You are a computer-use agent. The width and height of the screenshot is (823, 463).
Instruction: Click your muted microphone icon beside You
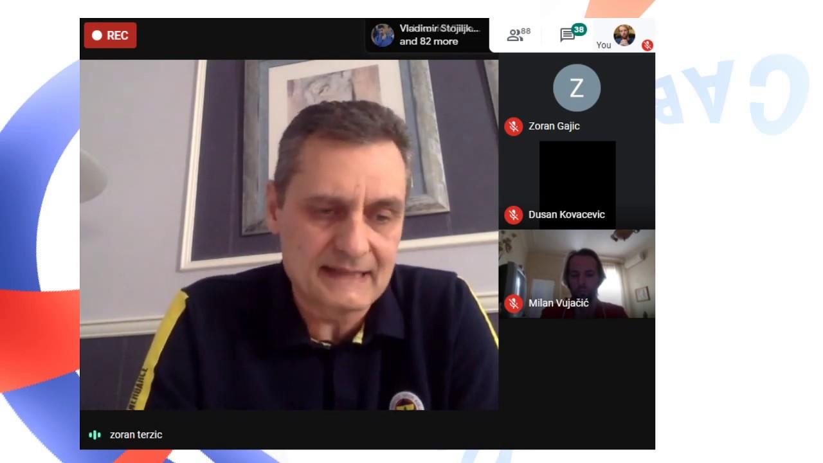coord(647,45)
